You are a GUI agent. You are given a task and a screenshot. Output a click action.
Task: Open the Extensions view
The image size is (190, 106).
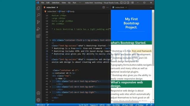click(38, 36)
